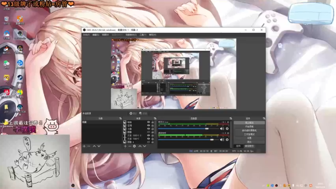Pop out the scenes dock panel
336x189 pixels.
pos(121,118)
